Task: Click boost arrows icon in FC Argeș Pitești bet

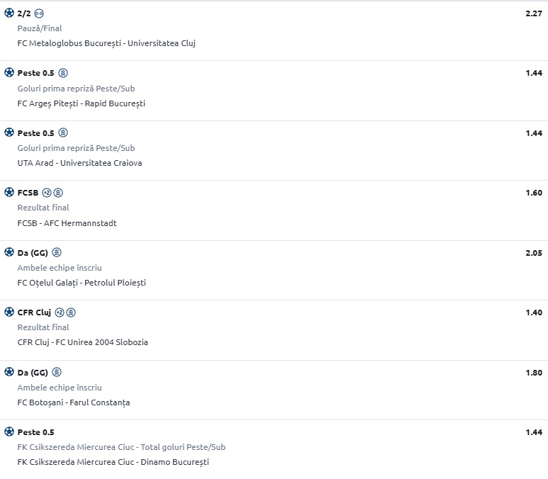Action: pyautogui.click(x=63, y=73)
